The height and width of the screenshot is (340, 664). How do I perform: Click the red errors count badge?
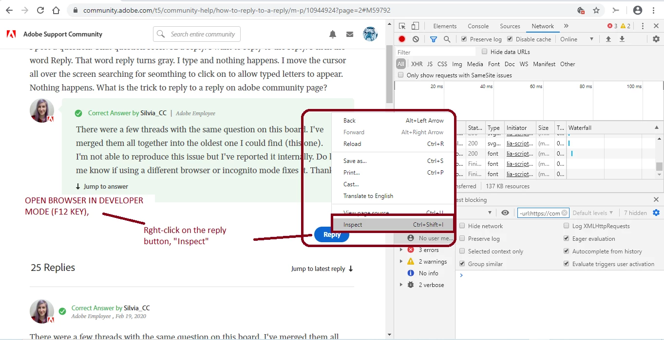tap(612, 26)
